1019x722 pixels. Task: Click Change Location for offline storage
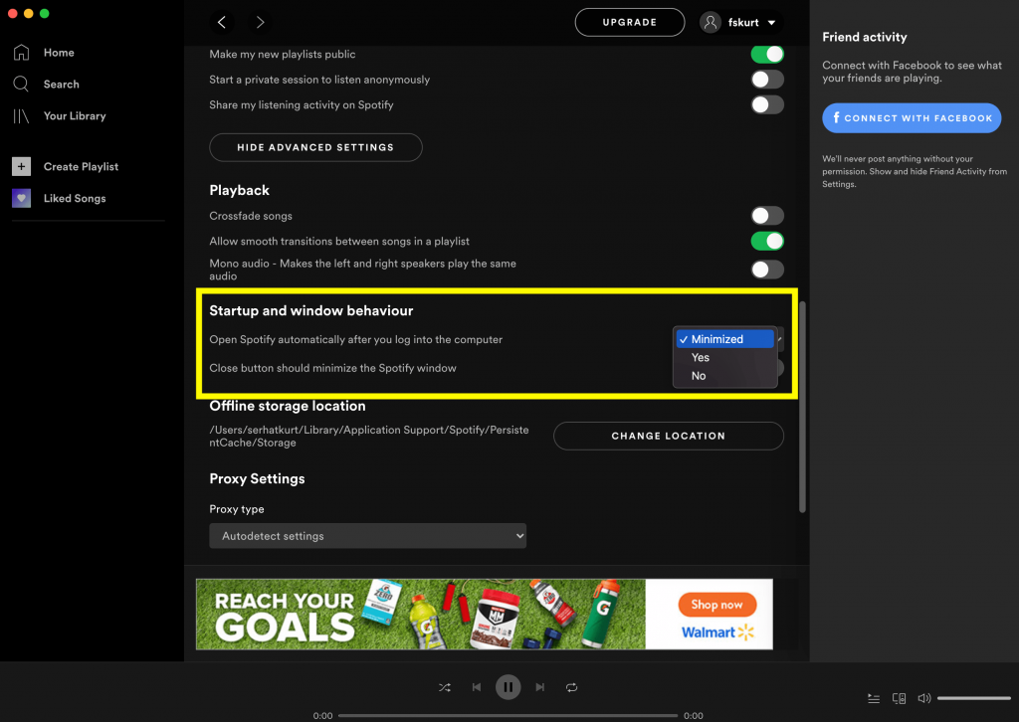[x=668, y=436]
